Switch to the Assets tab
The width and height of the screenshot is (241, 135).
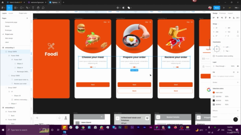[11, 13]
